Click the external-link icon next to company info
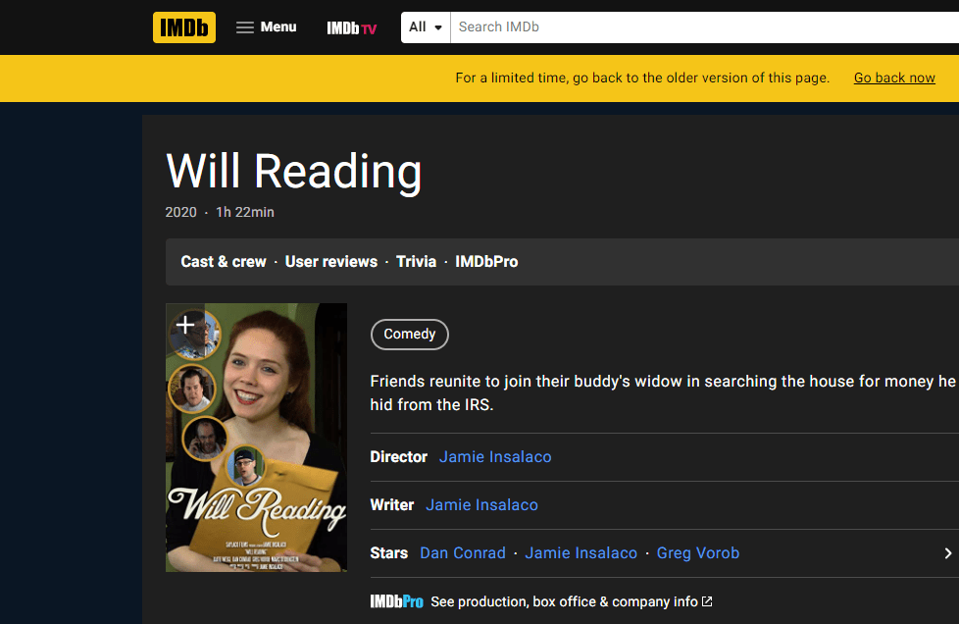 (x=706, y=601)
